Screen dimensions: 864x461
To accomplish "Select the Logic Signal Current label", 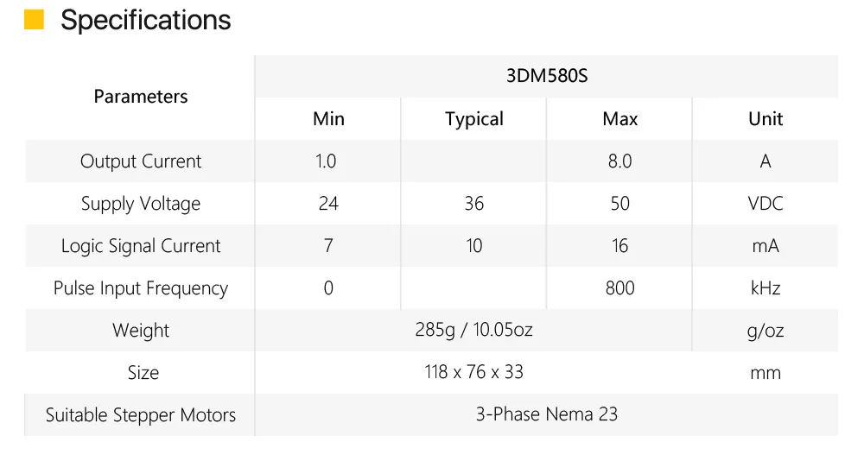I will [x=141, y=246].
